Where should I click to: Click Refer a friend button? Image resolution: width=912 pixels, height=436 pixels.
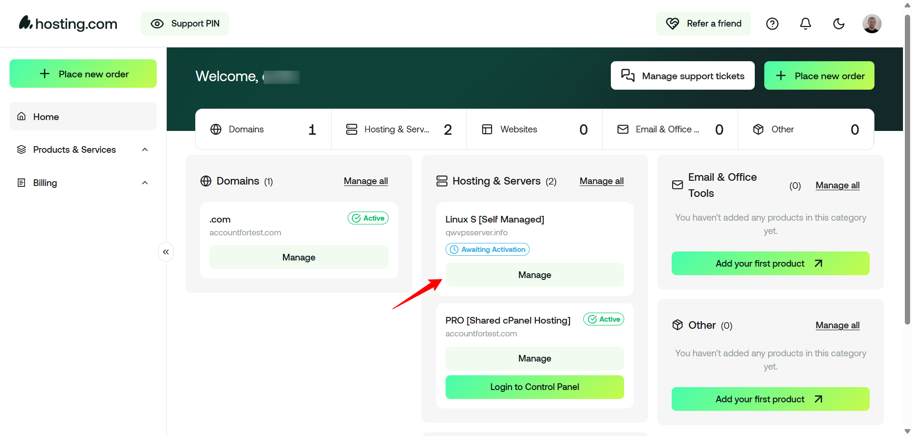click(x=703, y=24)
